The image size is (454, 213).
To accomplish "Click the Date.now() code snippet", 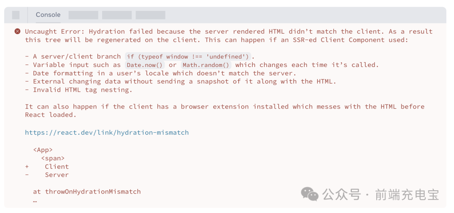I will tap(145, 65).
